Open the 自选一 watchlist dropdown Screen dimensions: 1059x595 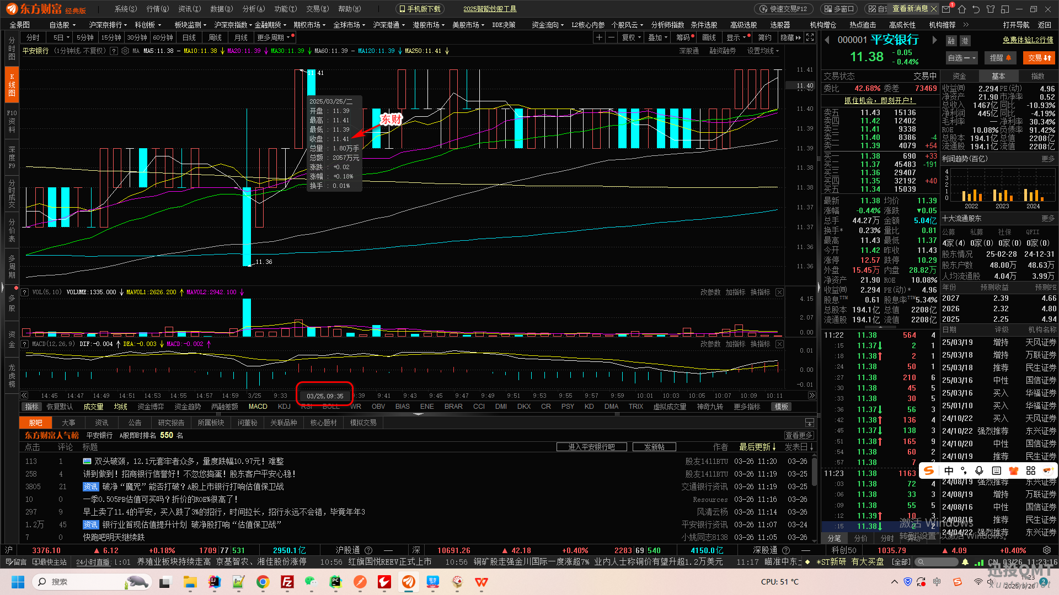(x=961, y=58)
